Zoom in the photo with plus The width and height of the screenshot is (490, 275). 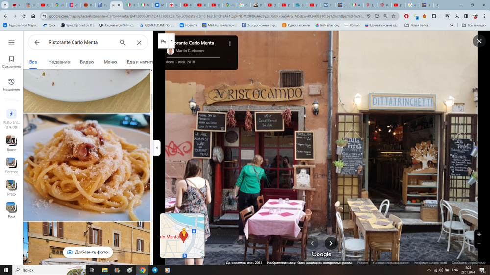pos(479,234)
